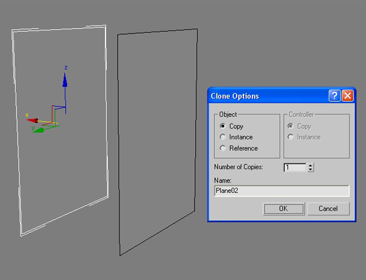
Task: Click the green Y-axis arrow of the move gizmo
Action: pos(38,129)
